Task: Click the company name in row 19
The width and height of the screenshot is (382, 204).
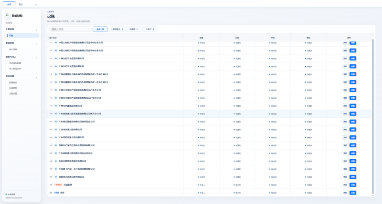Action: tap(68, 185)
